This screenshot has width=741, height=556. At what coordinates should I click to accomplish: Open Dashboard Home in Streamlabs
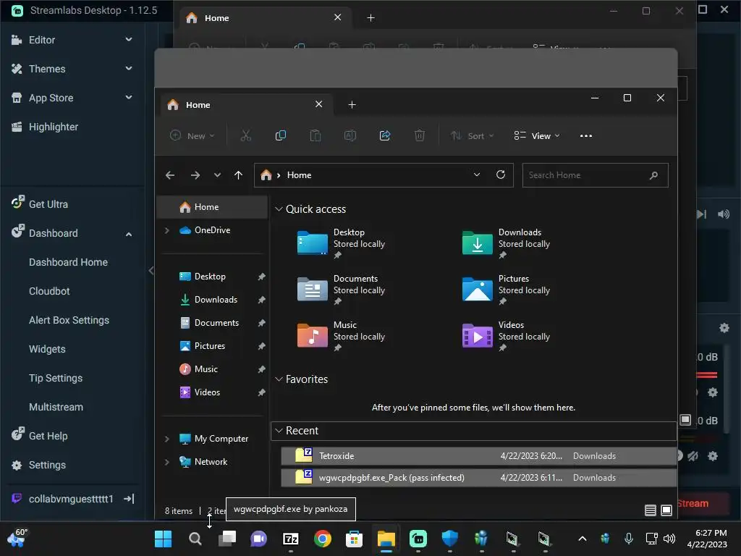68,262
